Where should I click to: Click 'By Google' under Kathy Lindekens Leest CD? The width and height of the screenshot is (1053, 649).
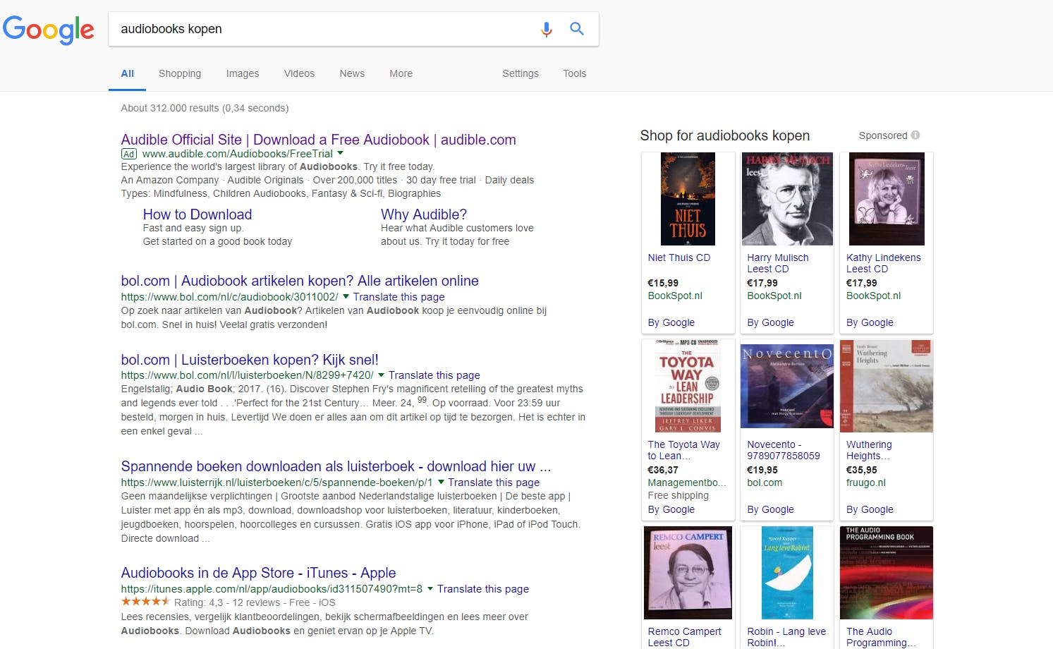tap(870, 323)
